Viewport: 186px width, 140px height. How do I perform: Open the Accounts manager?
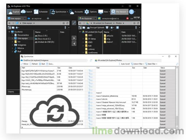pyautogui.click(x=76, y=12)
